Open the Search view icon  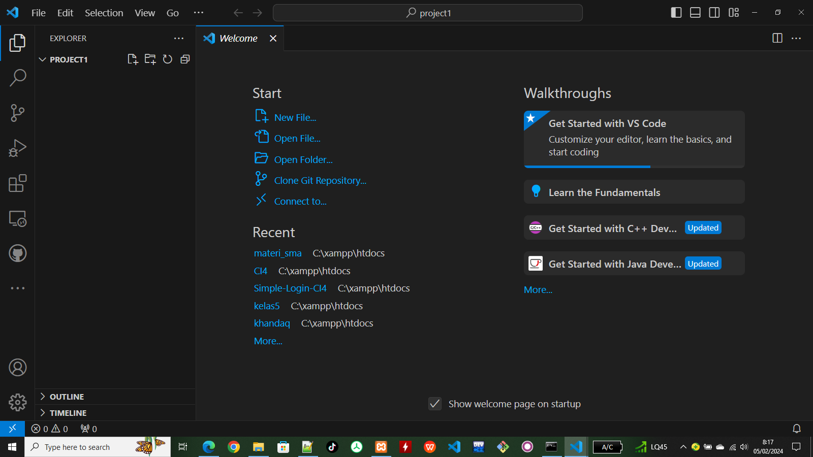(x=17, y=78)
